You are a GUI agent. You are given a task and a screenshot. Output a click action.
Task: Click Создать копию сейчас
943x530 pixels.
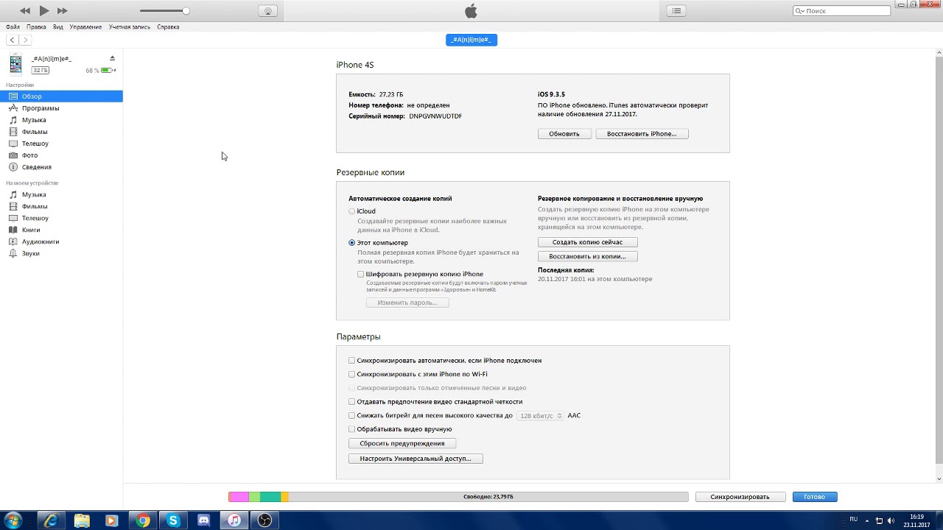pyautogui.click(x=587, y=242)
